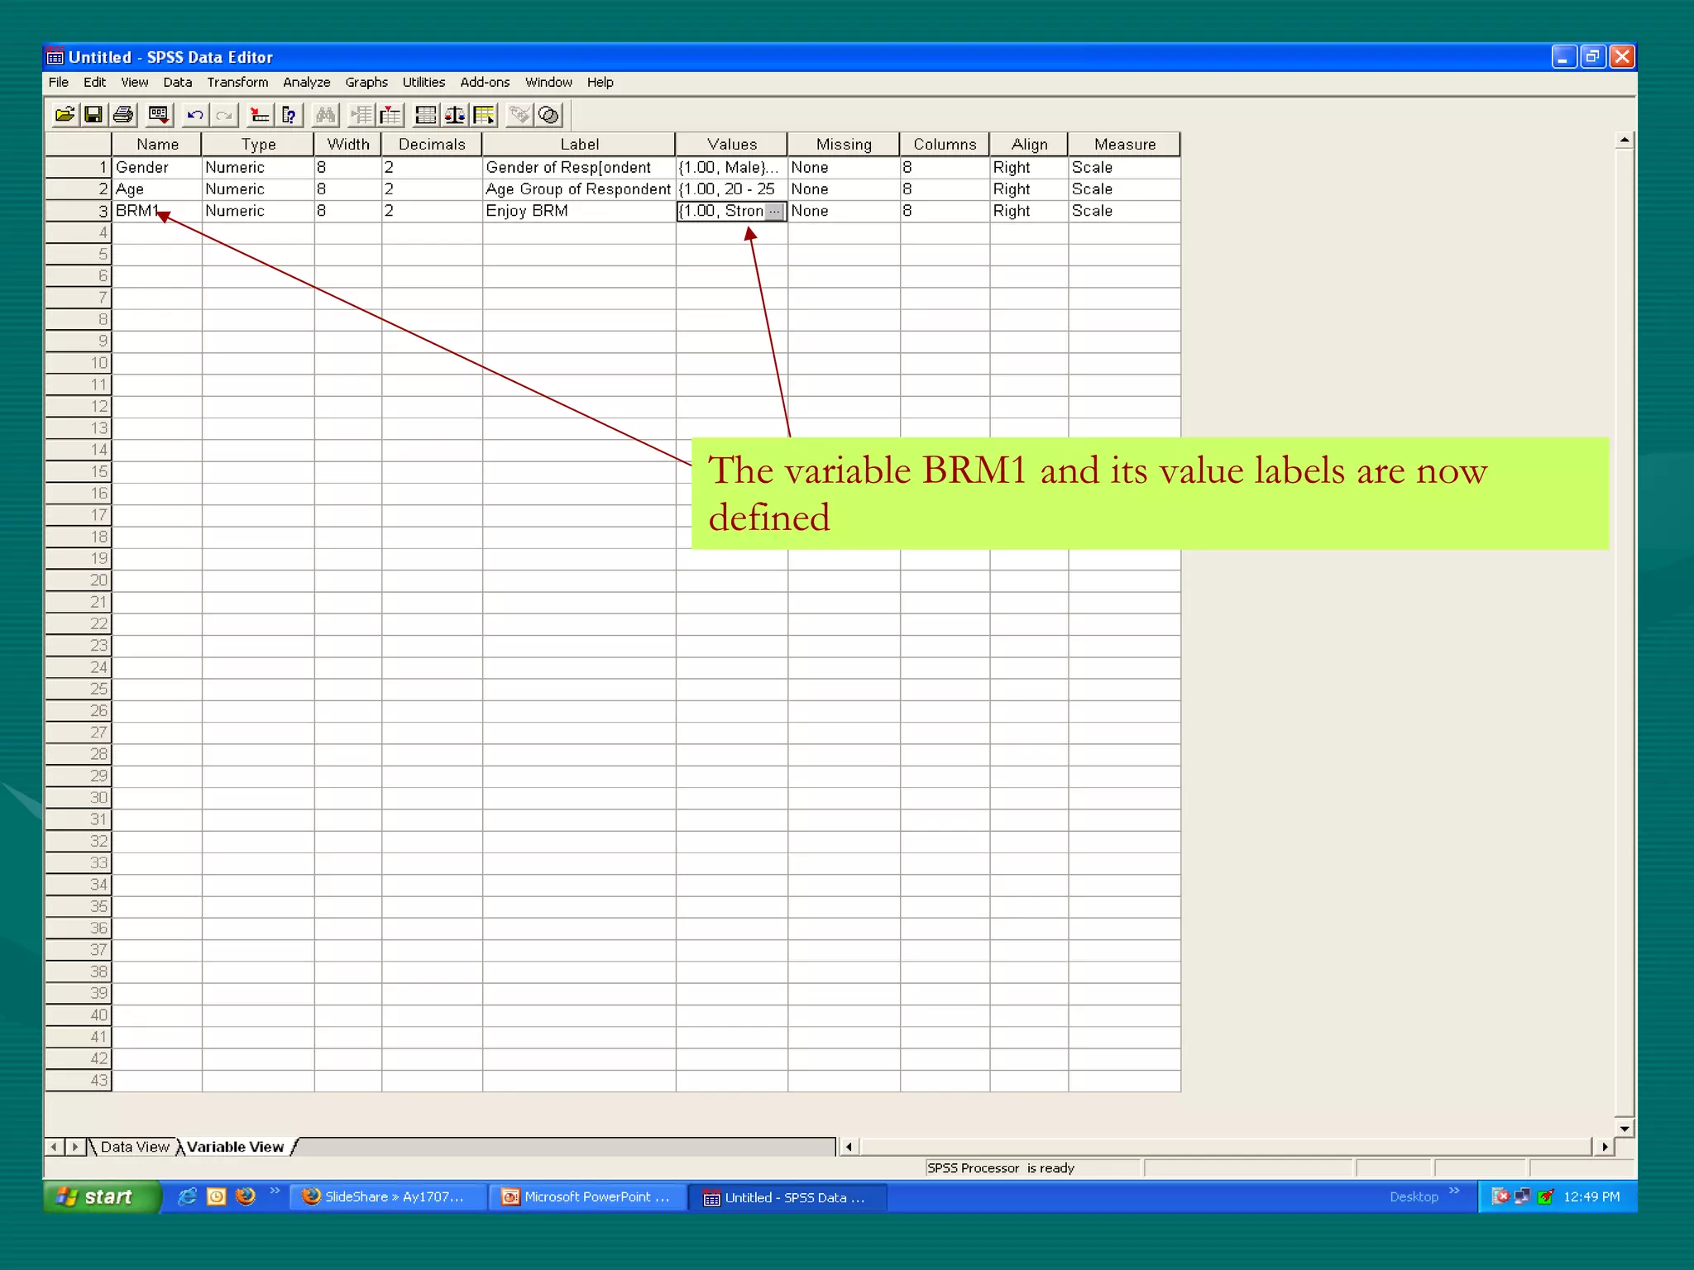Click the Weight Cases scale icon
Viewport: 1694px width, 1270px height.
tap(455, 115)
